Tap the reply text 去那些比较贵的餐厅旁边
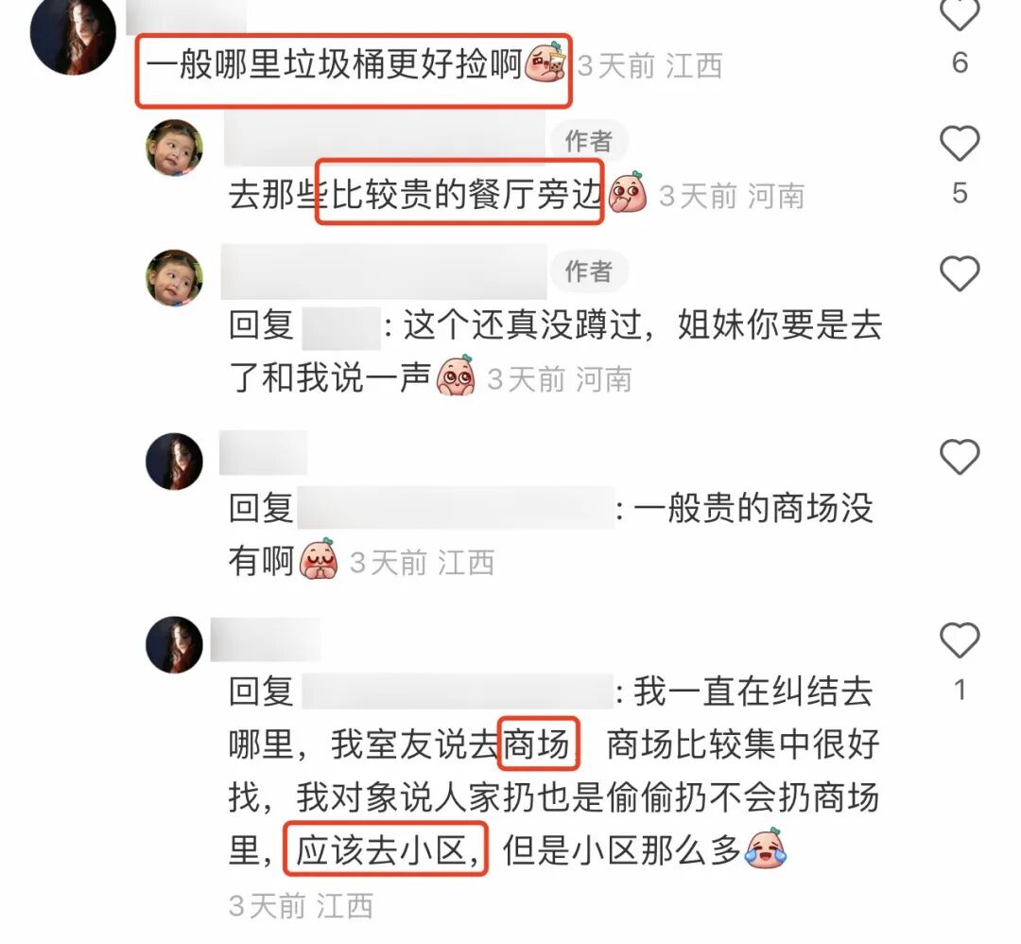The width and height of the screenshot is (1021, 944). pyautogui.click(x=416, y=195)
